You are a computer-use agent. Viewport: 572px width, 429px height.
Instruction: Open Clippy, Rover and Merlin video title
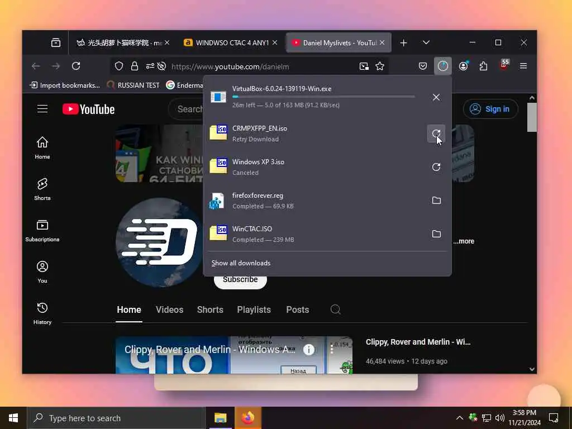pyautogui.click(x=418, y=342)
